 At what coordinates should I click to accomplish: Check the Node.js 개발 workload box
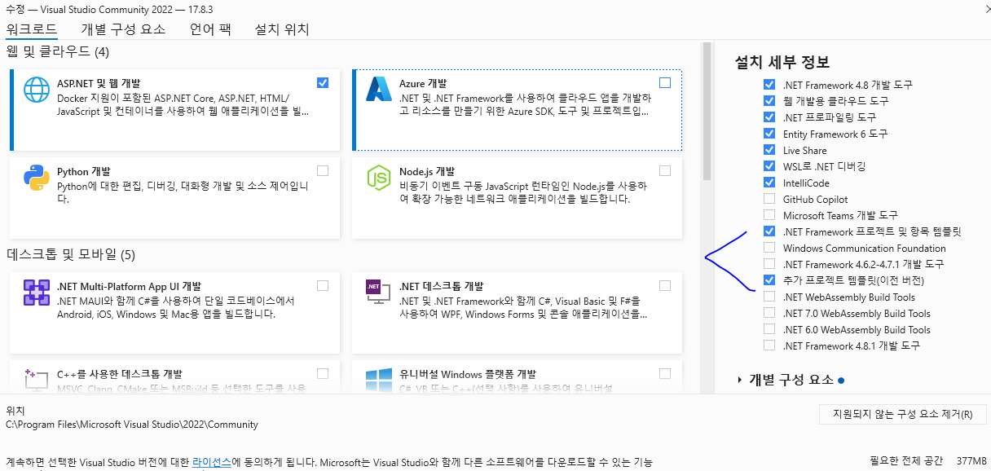(665, 170)
